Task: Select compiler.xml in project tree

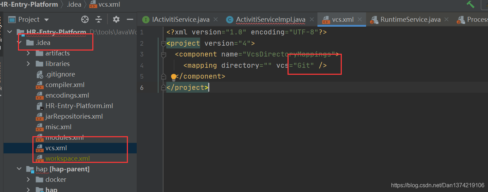Action: [65, 85]
